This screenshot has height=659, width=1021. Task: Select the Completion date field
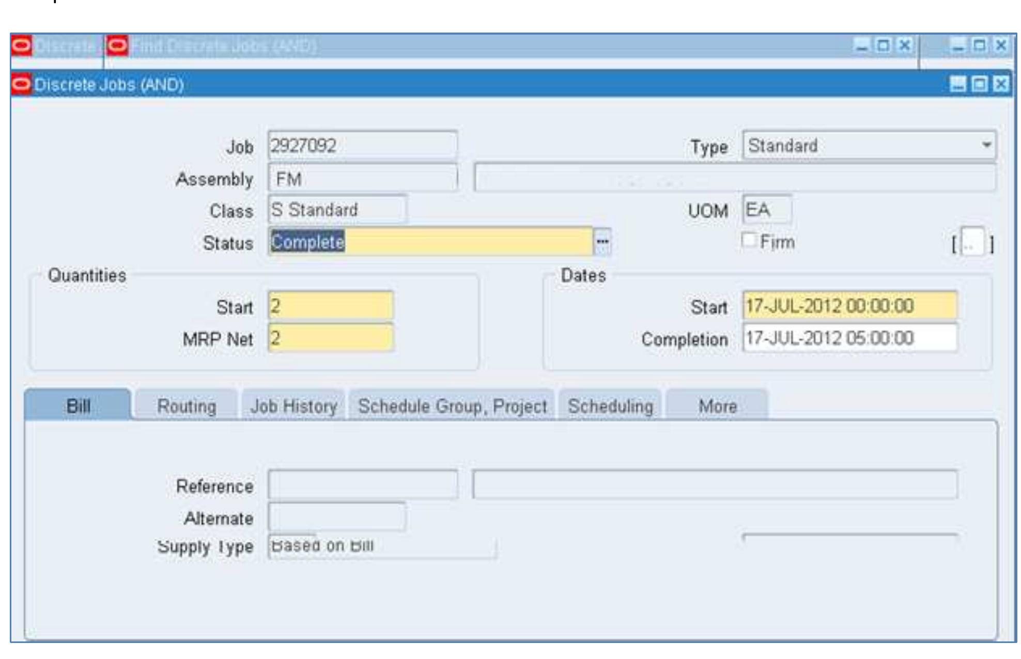(849, 338)
